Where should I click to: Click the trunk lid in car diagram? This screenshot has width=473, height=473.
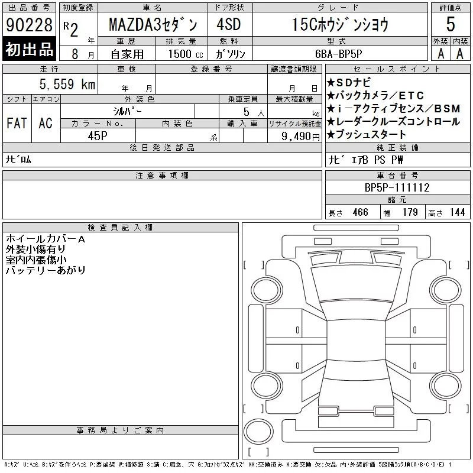pos(357,393)
